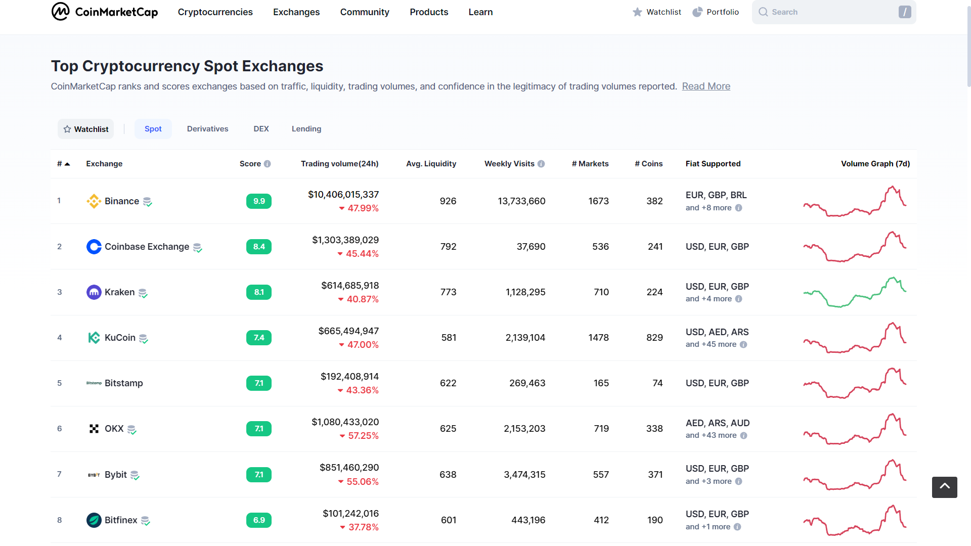The image size is (971, 546).
Task: Sort table by Trading volume(24h) header
Action: click(x=339, y=164)
